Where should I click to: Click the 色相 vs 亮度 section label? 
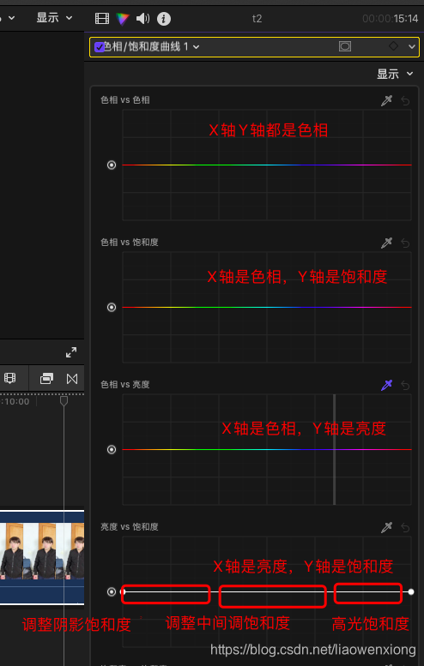point(125,384)
